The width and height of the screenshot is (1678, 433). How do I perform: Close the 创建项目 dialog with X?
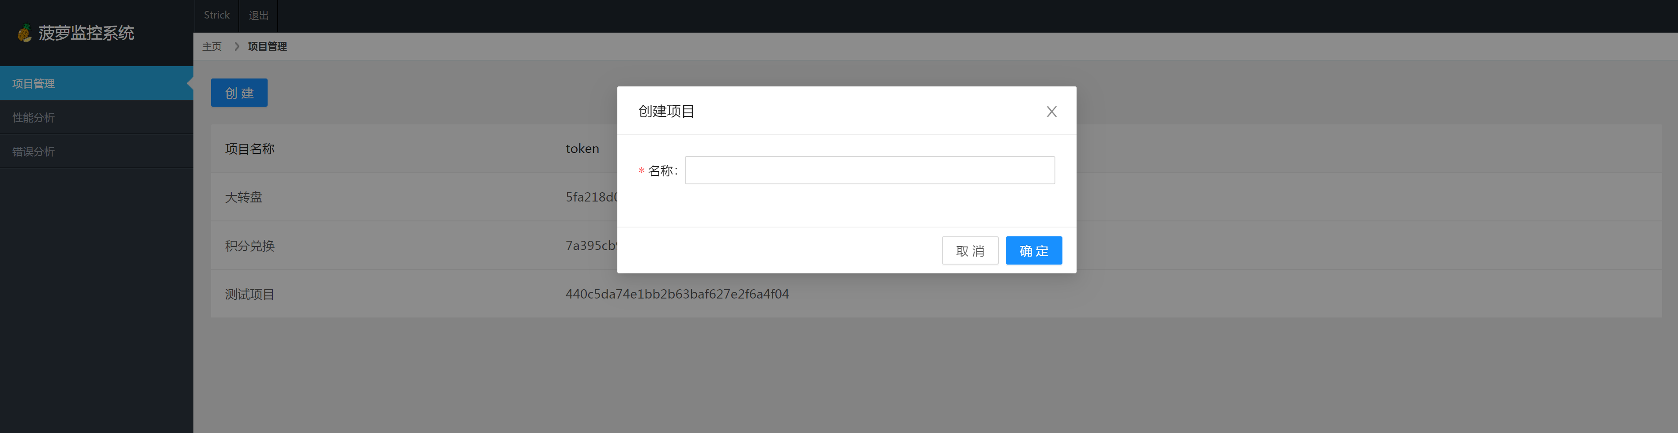tap(1051, 112)
